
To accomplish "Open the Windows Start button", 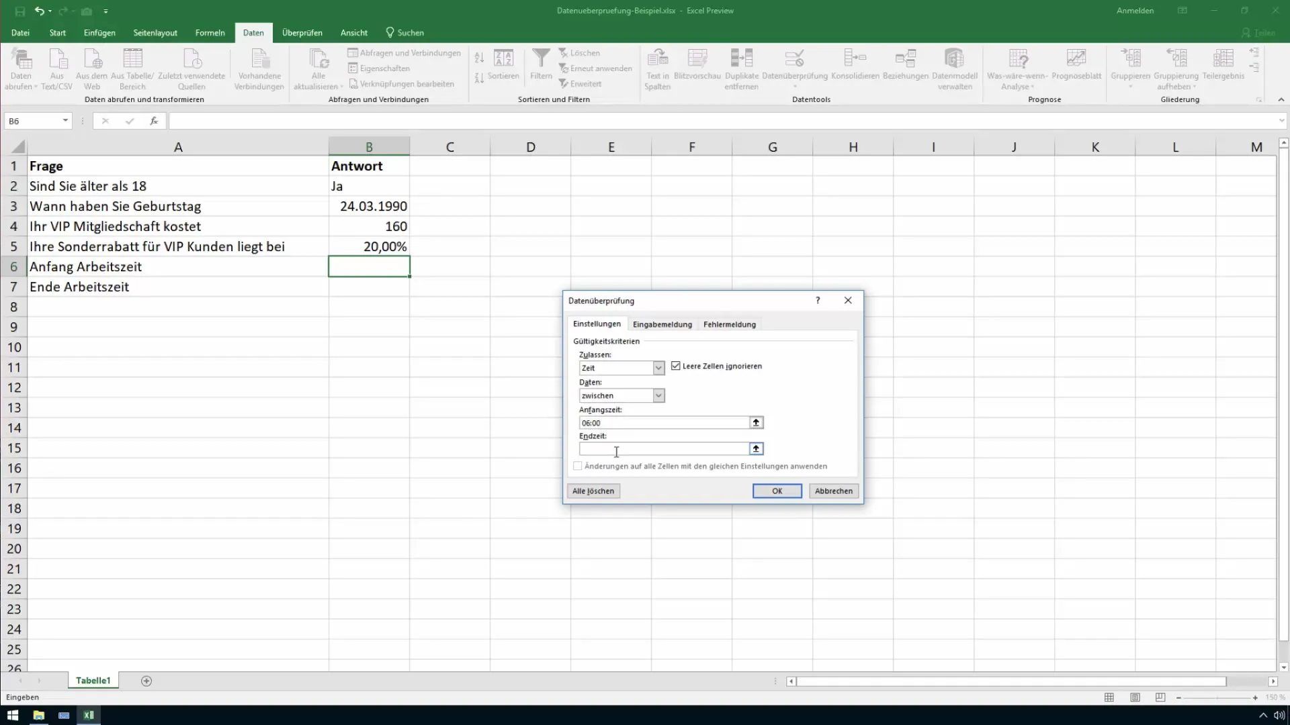I will tap(13, 715).
